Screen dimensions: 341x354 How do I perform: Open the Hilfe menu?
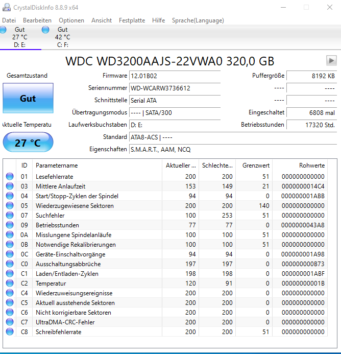(158, 20)
